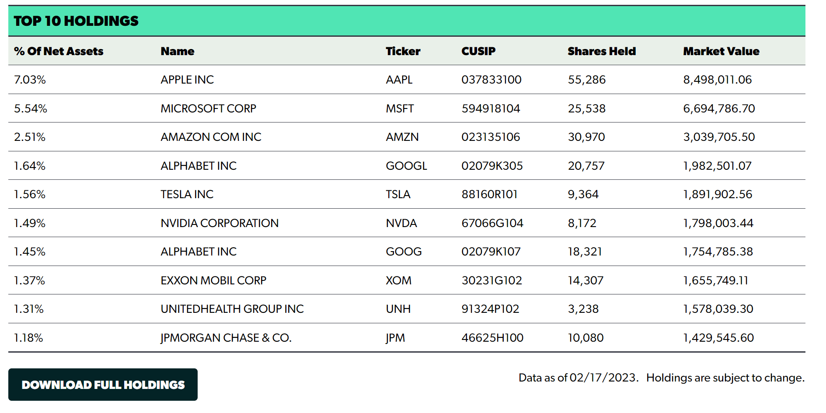
Task: Select the AAPL ticker
Action: (x=399, y=80)
